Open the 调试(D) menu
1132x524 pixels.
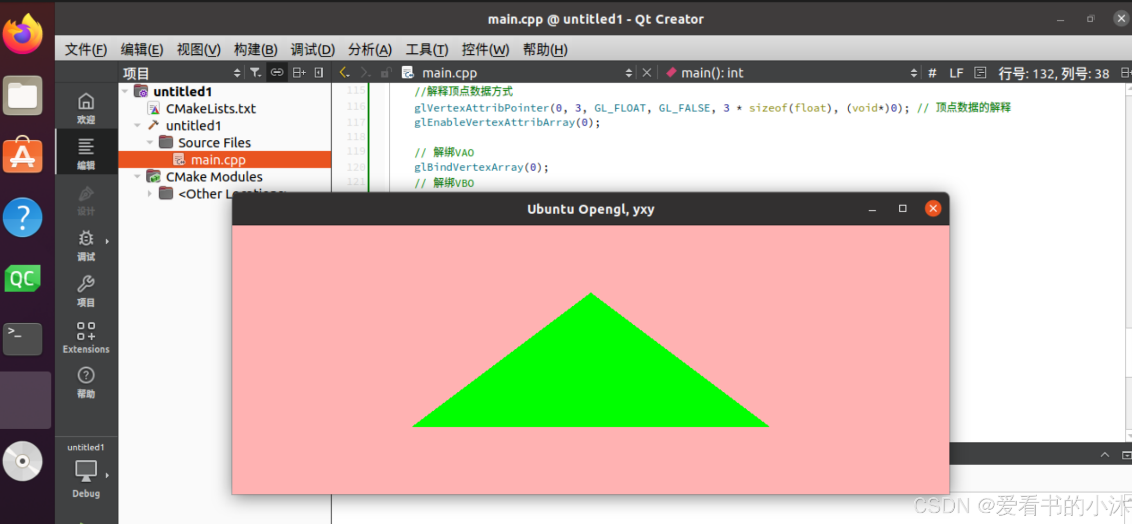tap(312, 50)
